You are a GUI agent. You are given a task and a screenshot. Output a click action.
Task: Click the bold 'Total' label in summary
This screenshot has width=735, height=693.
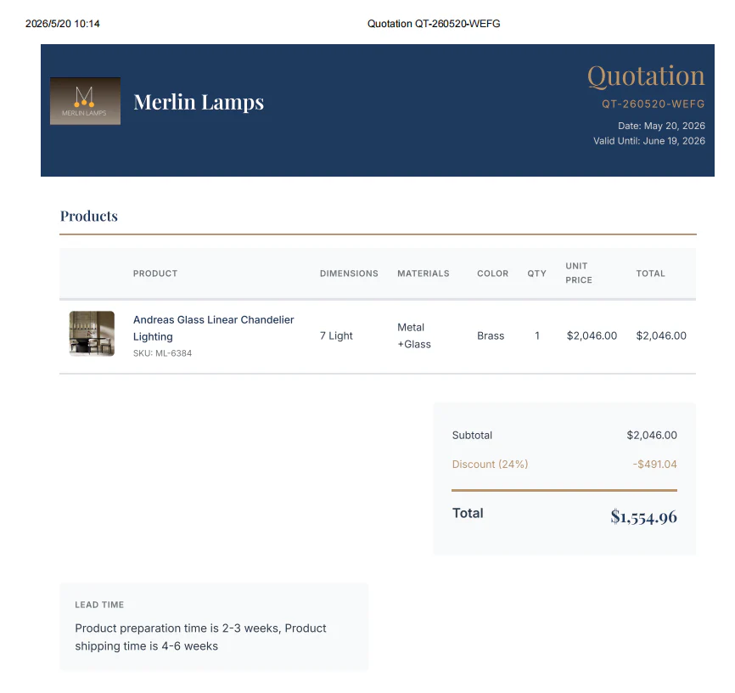468,513
